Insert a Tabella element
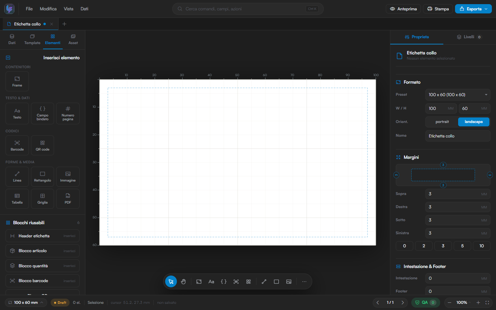This screenshot has height=310, width=496. click(17, 199)
